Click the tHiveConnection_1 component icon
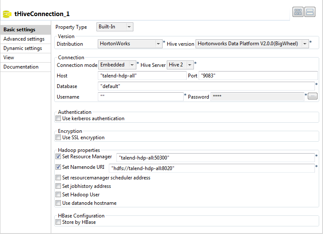The image size is (323, 234). [7, 14]
